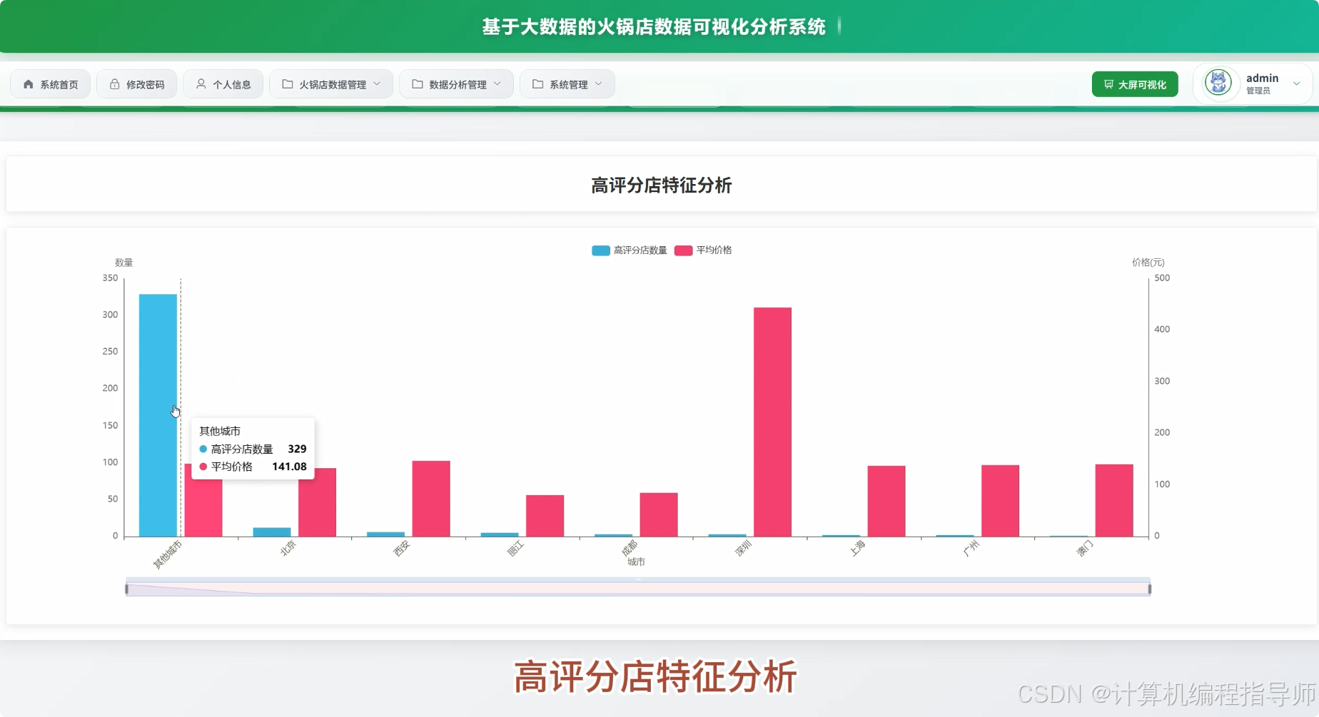Expand the 系统管理 menu
This screenshot has width=1319, height=717.
coord(567,84)
